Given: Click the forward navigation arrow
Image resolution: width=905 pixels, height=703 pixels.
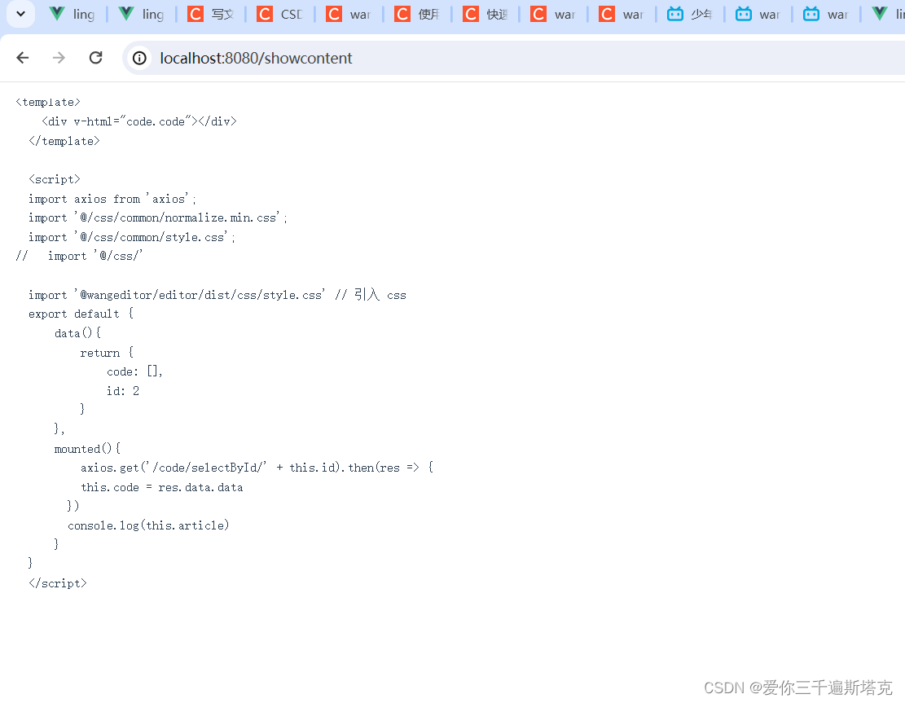Looking at the screenshot, I should point(59,57).
